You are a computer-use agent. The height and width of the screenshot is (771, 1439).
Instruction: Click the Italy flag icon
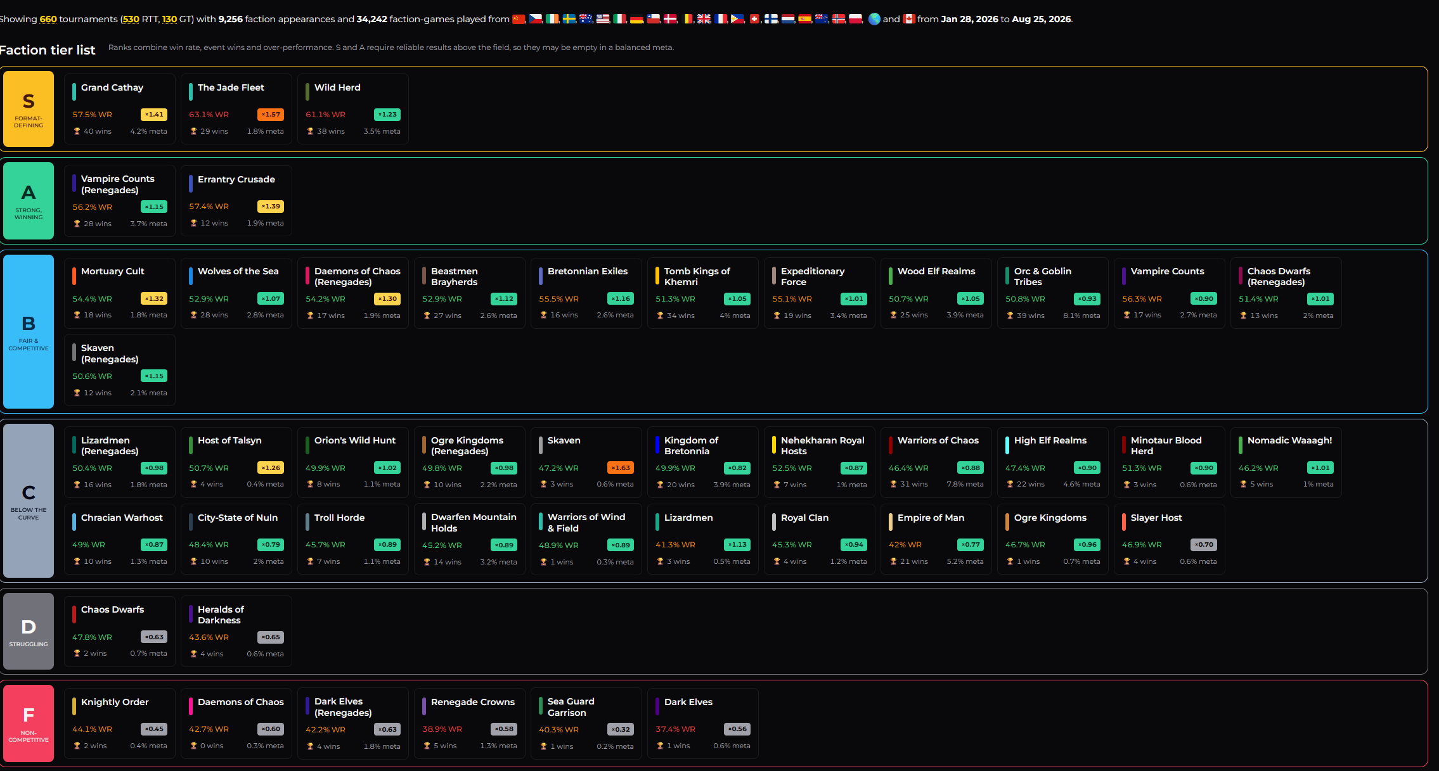tap(619, 19)
